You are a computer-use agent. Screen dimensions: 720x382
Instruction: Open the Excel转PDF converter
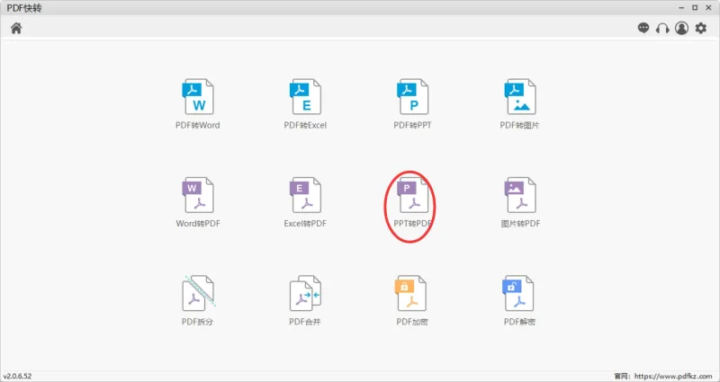tap(305, 195)
